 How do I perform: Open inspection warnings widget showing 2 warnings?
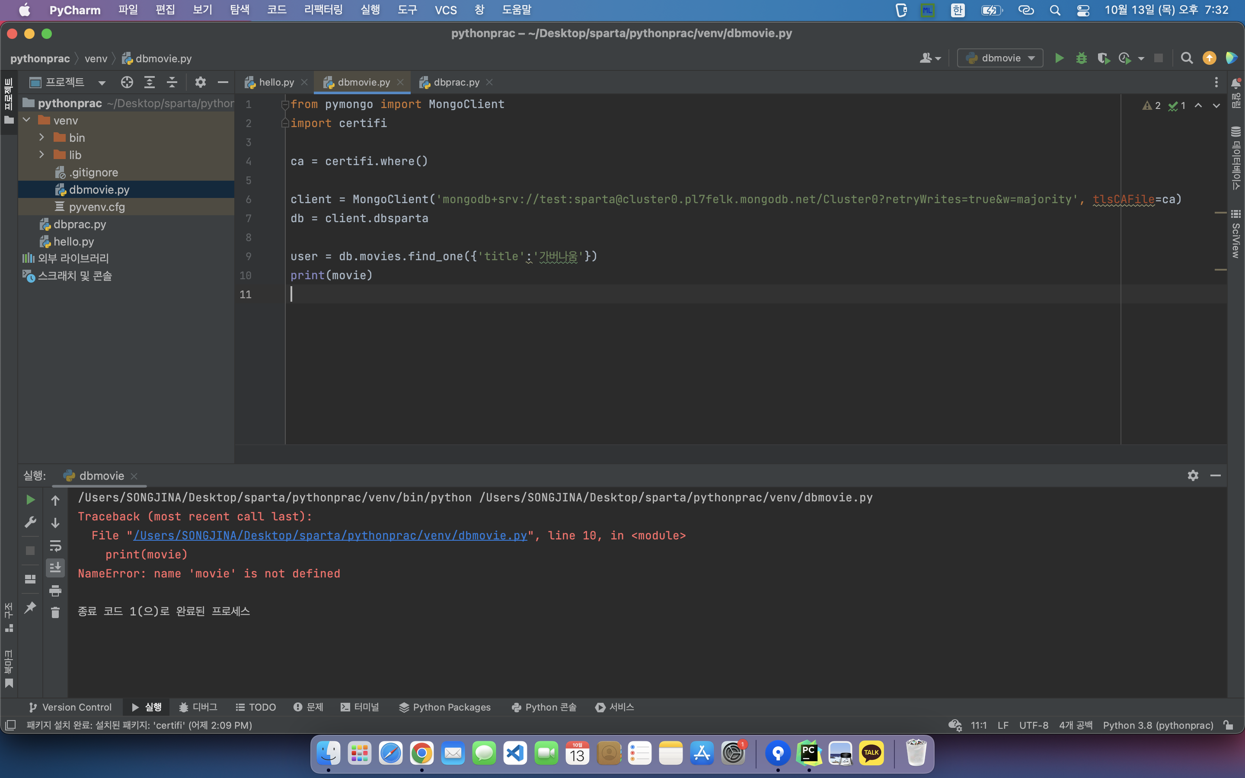(1152, 105)
